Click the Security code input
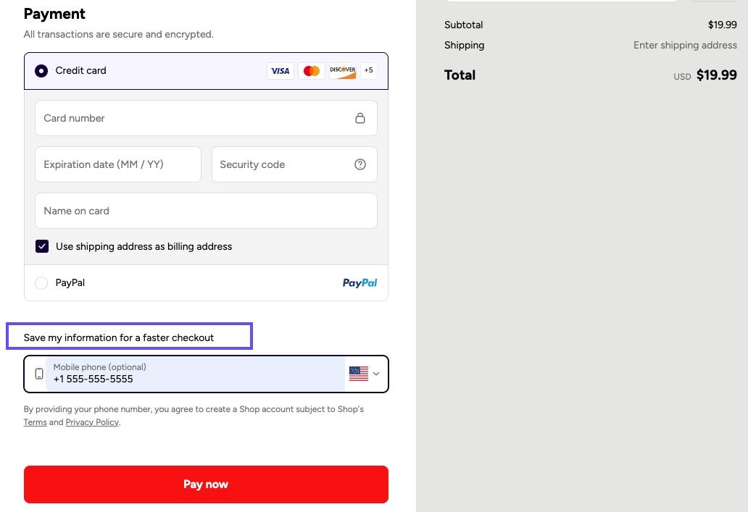The height and width of the screenshot is (512, 748). 283,164
